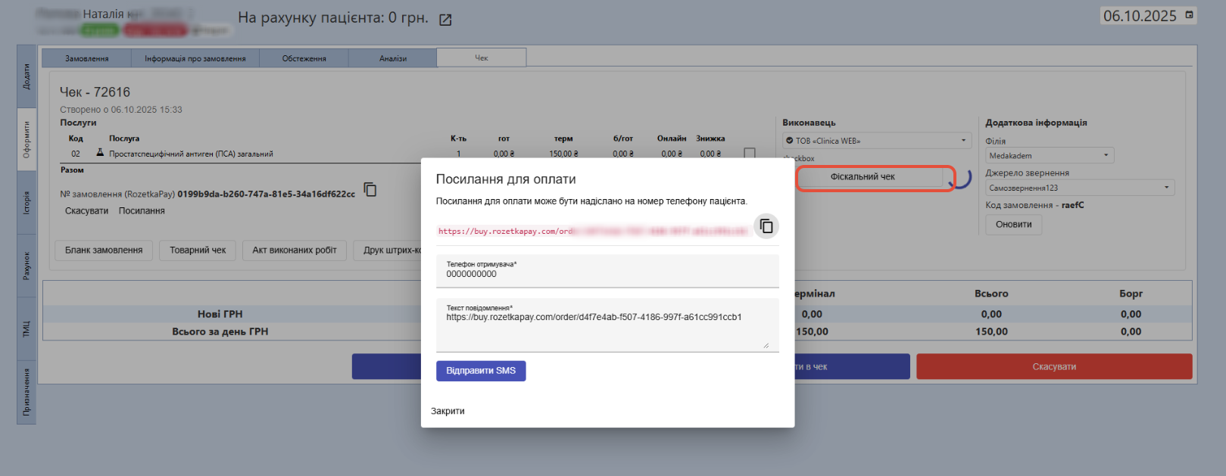Click the Фіскальний чек button

[x=863, y=177]
